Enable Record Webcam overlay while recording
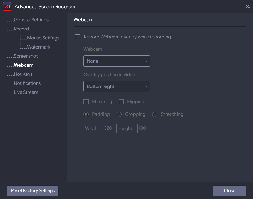253x199 pixels. pyautogui.click(x=78, y=37)
